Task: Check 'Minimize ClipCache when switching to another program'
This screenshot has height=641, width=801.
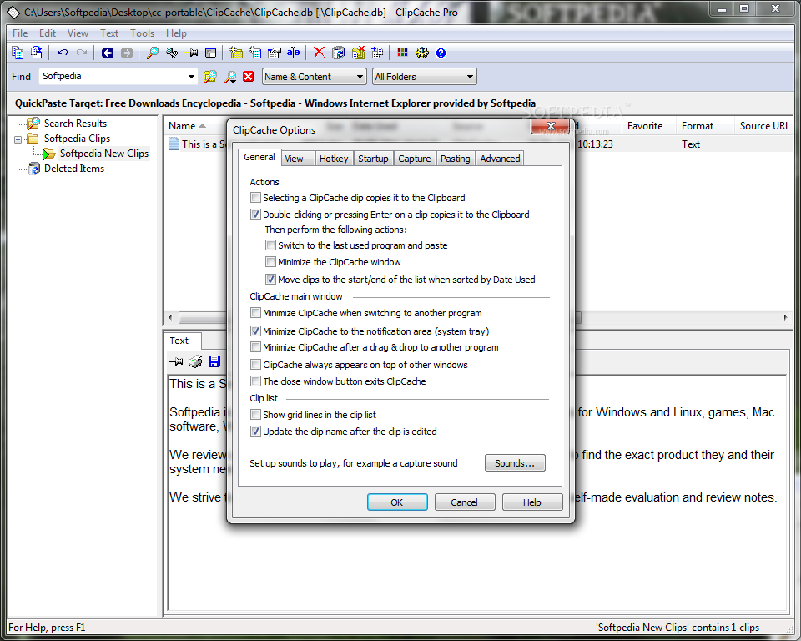Action: pyautogui.click(x=255, y=312)
